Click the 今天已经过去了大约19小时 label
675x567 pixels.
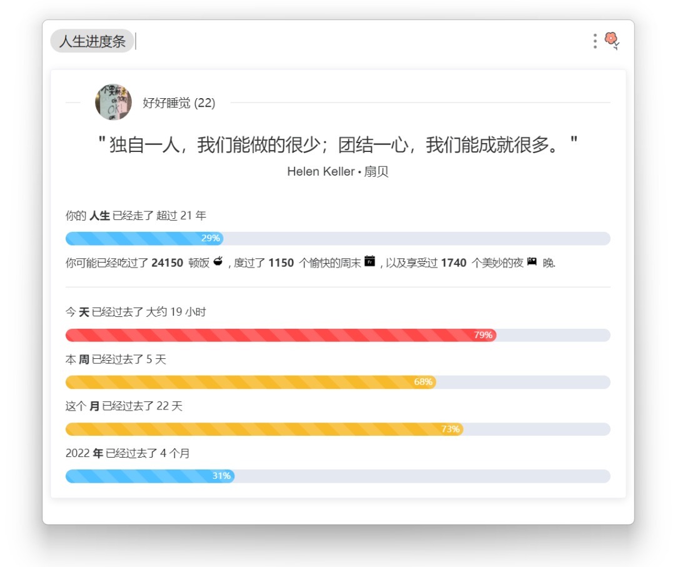coord(136,312)
